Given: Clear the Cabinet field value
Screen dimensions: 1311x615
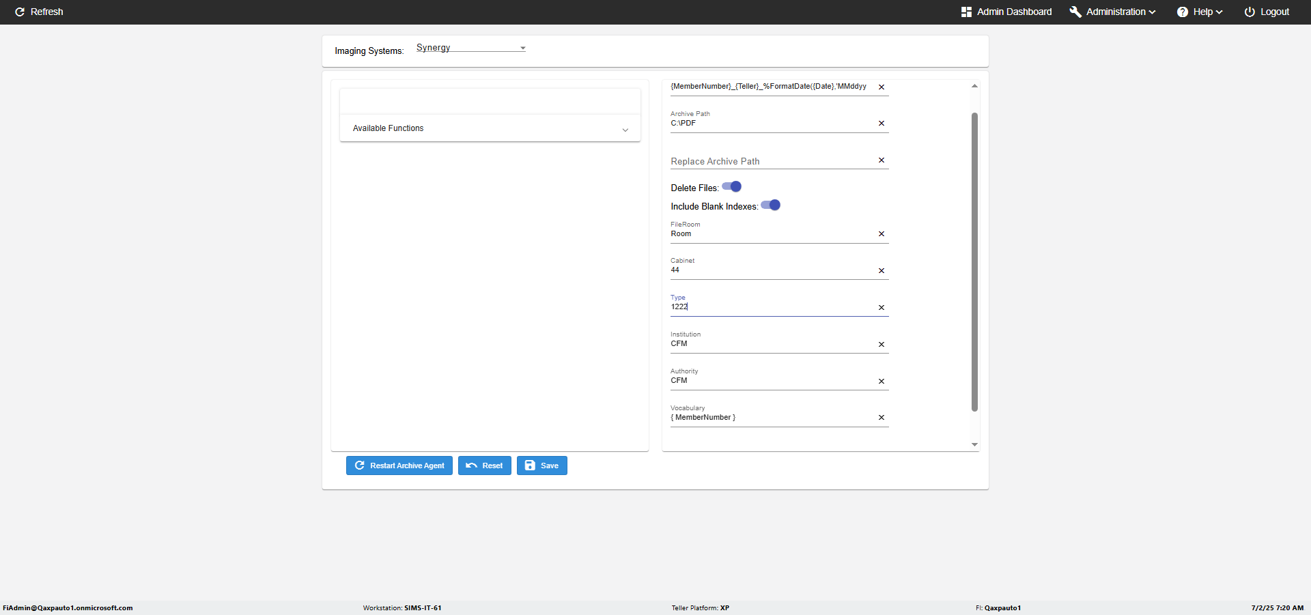Looking at the screenshot, I should coord(881,271).
